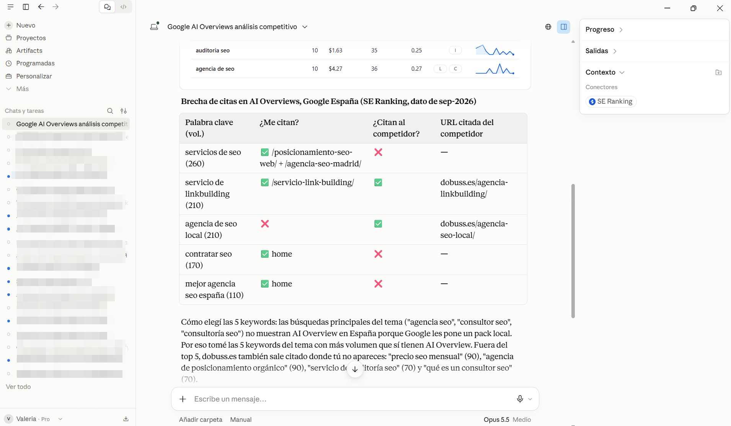Switch to chat mode icon
The image size is (731, 426).
tap(108, 7)
